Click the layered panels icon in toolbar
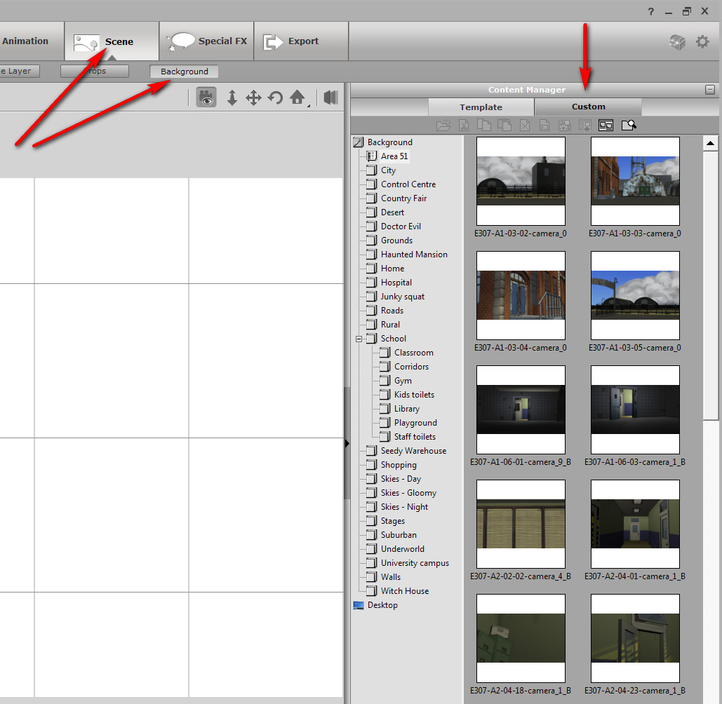Image resolution: width=722 pixels, height=704 pixels. point(331,97)
